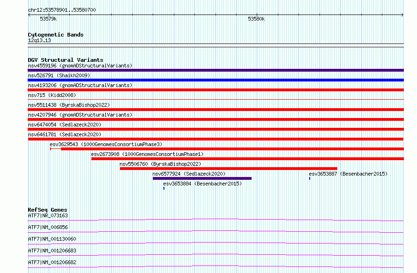
Task: Open the ATF7|NR_073163 transcript label
Action: tap(48, 215)
